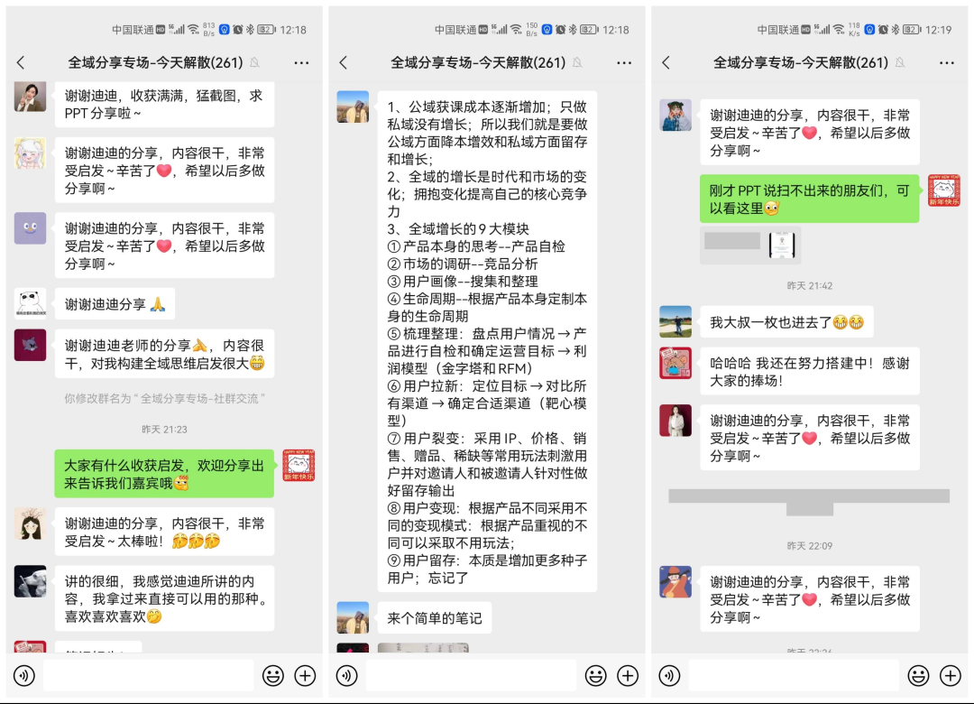Tap cartoon hat avatar below '昨天 22:09'
Viewport: 974px width, 704px height.
675,581
